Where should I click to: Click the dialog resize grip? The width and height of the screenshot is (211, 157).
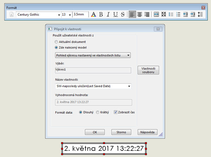point(161,135)
